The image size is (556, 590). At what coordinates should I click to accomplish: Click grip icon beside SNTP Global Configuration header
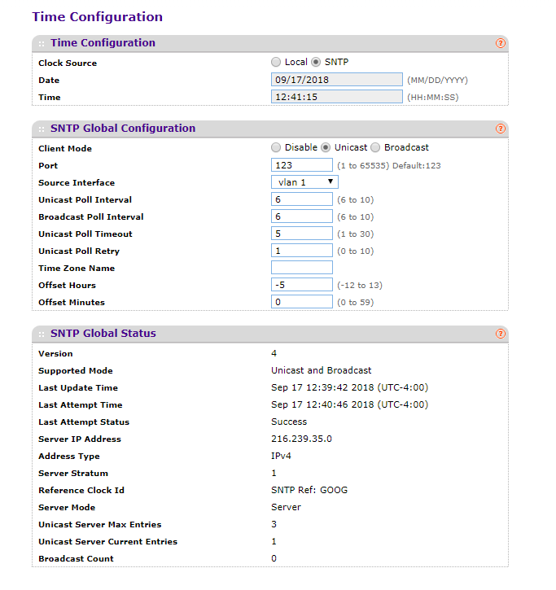[x=42, y=129]
